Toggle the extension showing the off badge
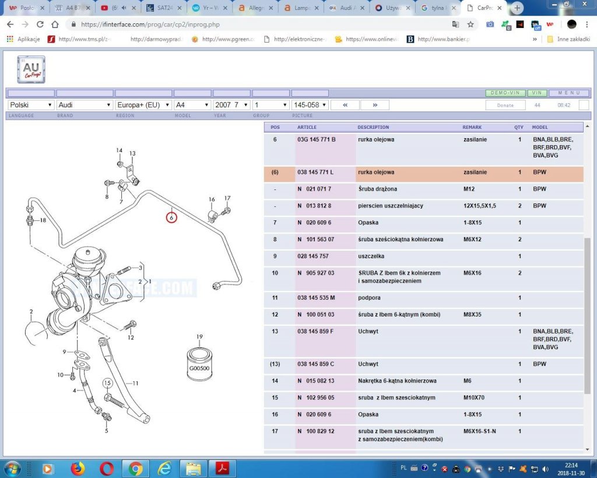This screenshot has width=597, height=478. point(536,25)
